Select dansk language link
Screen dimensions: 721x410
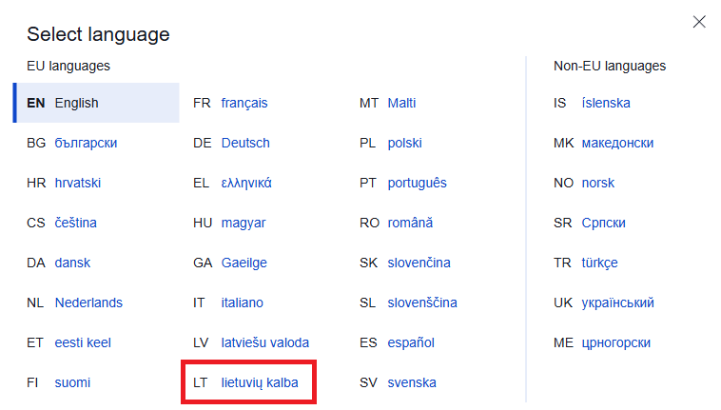(x=72, y=263)
